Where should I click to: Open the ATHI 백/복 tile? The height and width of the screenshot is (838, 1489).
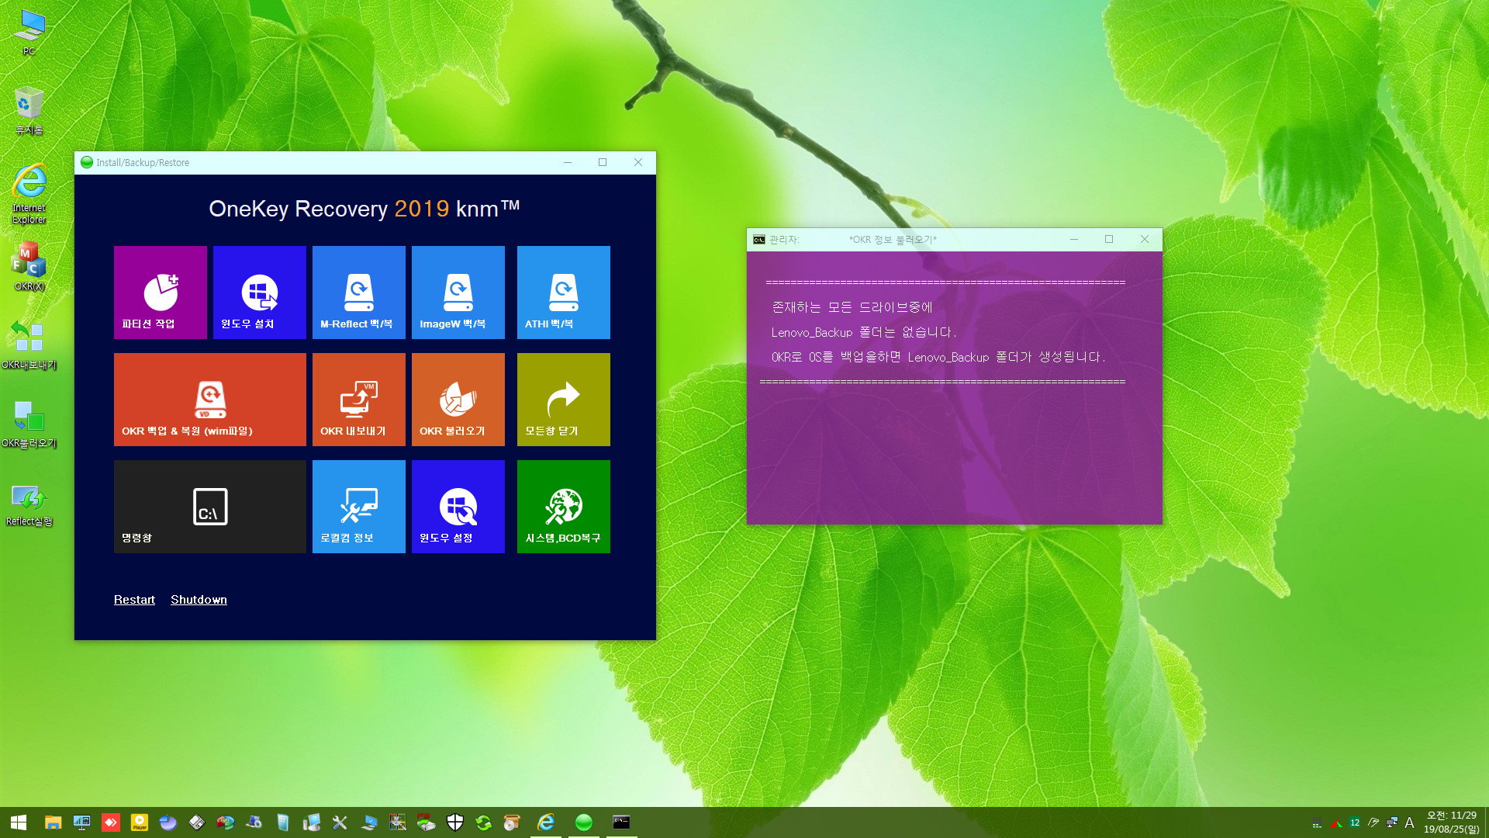click(x=564, y=293)
